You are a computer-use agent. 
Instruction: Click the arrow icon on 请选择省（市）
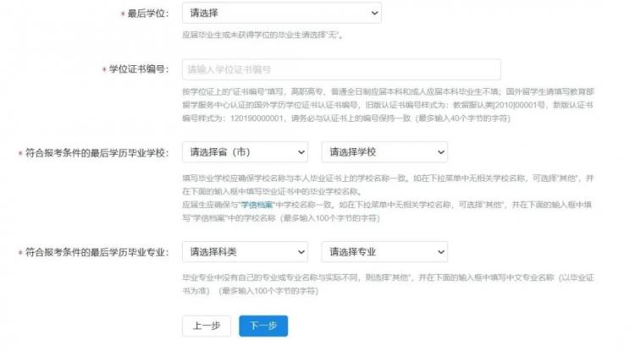point(301,152)
